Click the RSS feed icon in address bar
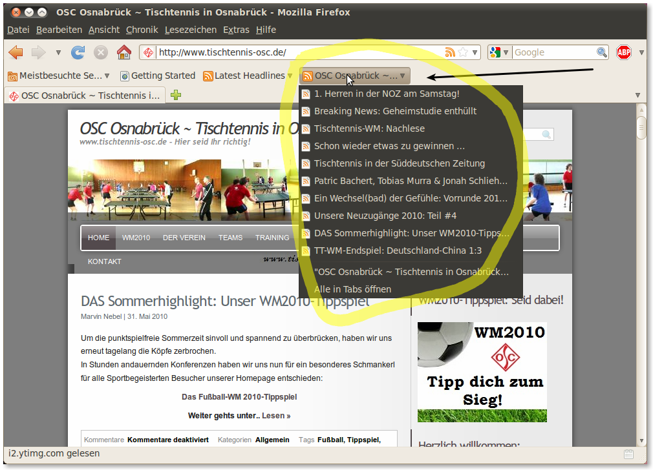This screenshot has height=470, width=653. 450,52
